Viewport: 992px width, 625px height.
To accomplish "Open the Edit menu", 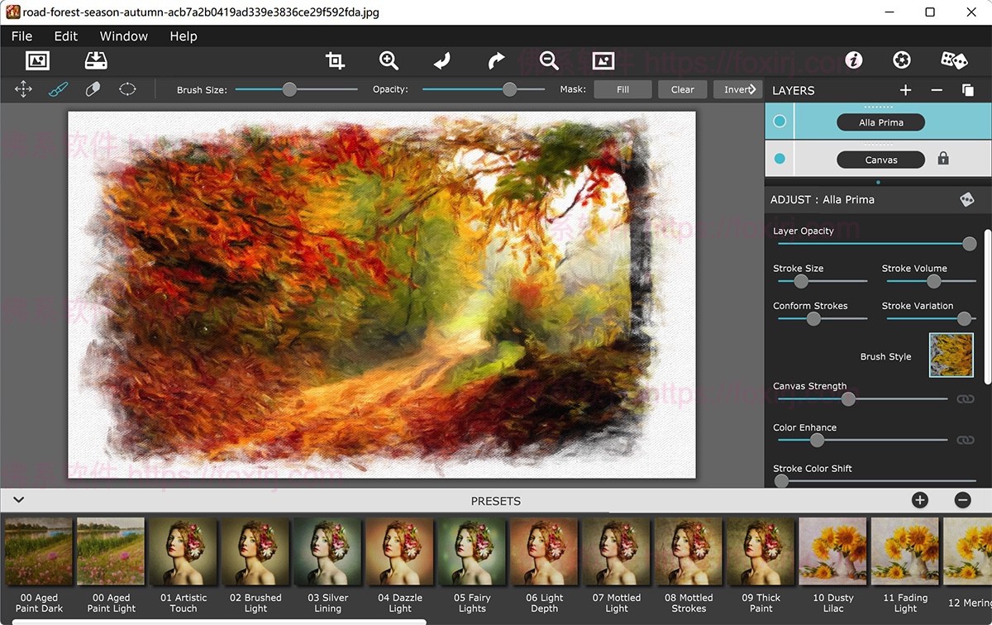I will point(65,36).
